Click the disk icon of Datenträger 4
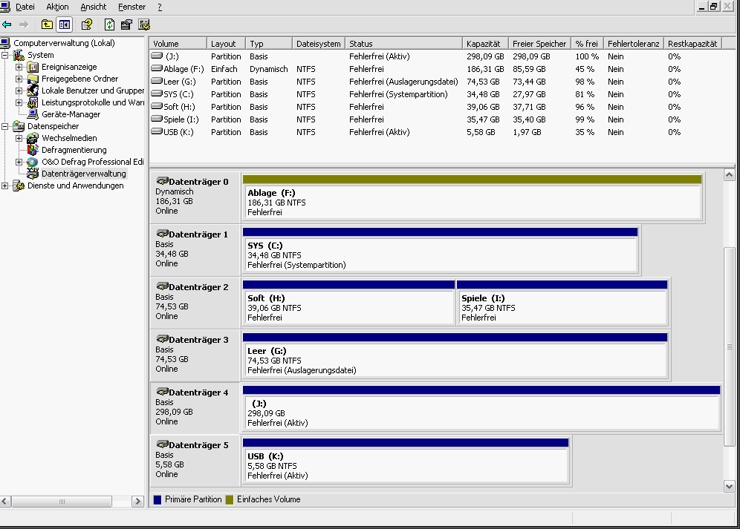Viewport: 740px width, 529px height. [163, 392]
